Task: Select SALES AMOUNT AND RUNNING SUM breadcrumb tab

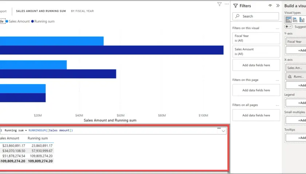Action: [x=41, y=11]
